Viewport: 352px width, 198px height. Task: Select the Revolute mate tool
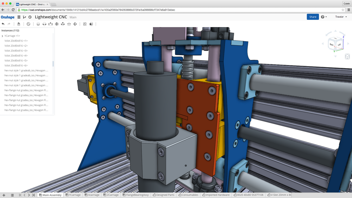[44, 24]
